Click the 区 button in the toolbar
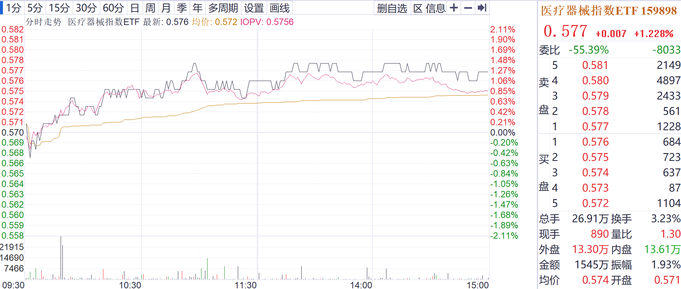This screenshot has height=289, width=681. click(x=418, y=8)
